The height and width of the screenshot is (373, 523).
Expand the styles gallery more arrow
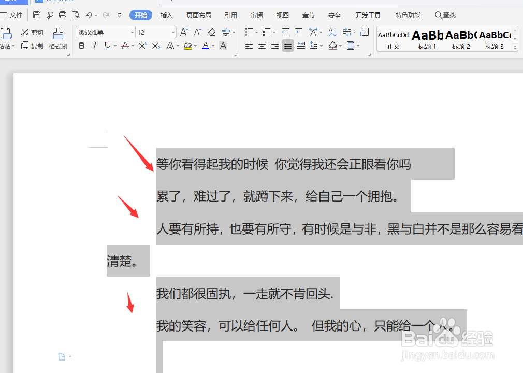(515, 48)
